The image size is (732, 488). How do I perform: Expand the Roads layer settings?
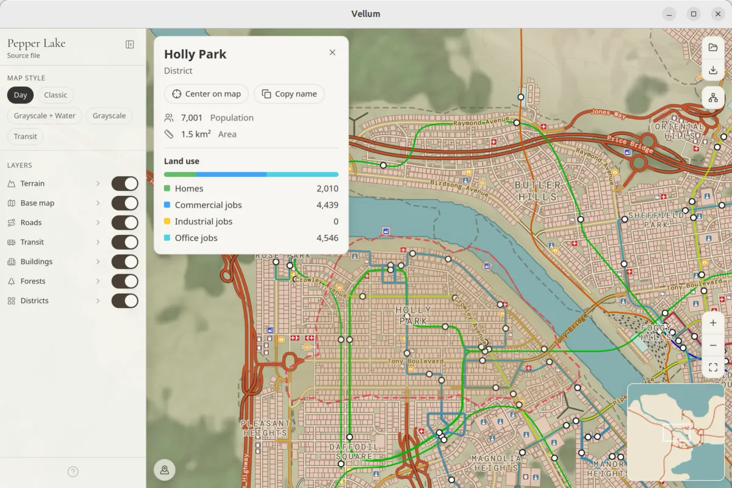tap(98, 223)
